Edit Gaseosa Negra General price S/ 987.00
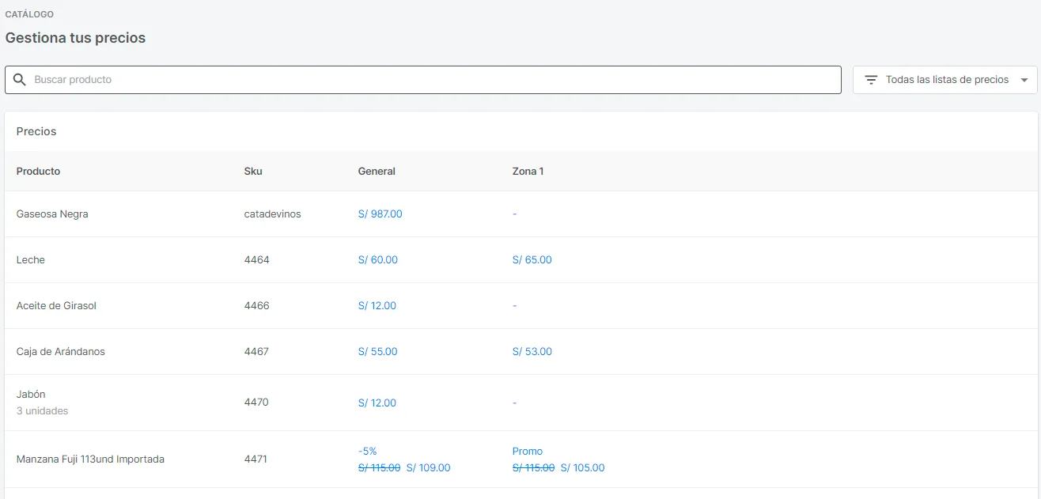The height and width of the screenshot is (499, 1041). click(x=380, y=214)
